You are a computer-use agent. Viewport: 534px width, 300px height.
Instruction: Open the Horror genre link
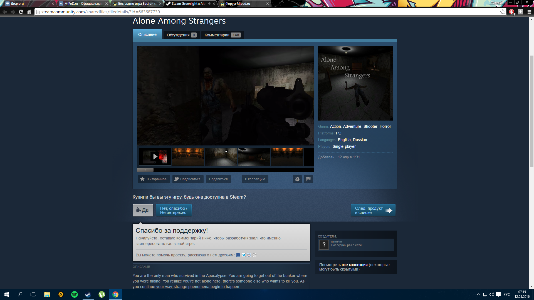tap(385, 126)
